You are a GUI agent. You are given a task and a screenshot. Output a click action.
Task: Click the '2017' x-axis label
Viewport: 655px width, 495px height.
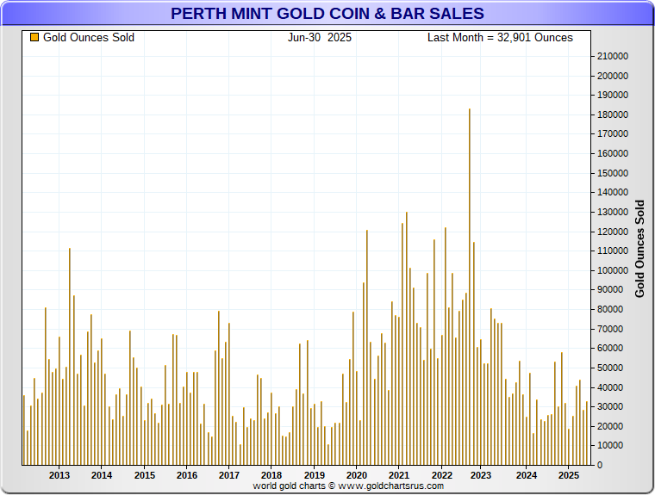(229, 475)
